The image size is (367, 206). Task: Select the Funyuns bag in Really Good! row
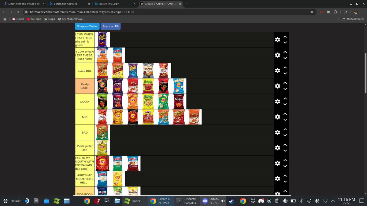[x=148, y=86]
